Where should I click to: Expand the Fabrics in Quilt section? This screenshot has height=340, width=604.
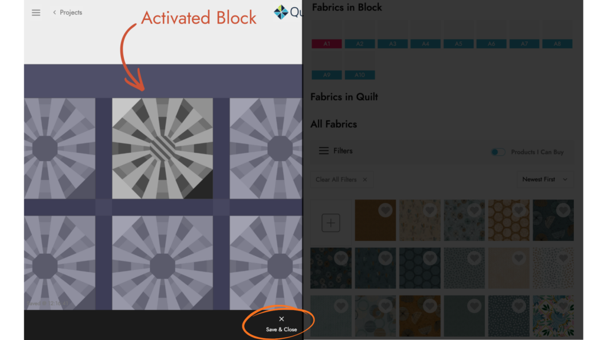[x=344, y=97]
